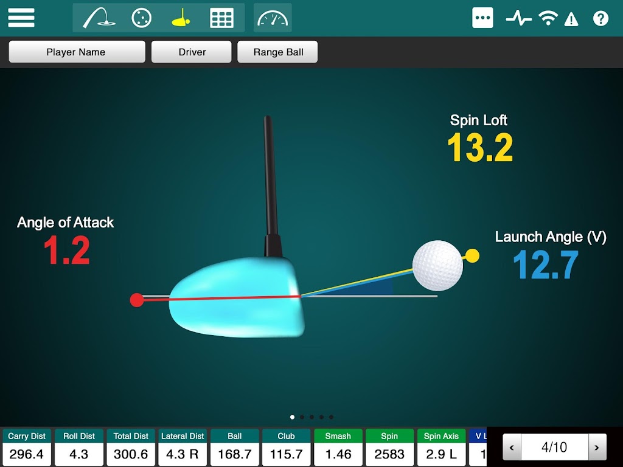Change ball type via Range Ball
The height and width of the screenshot is (467, 623).
tap(277, 52)
